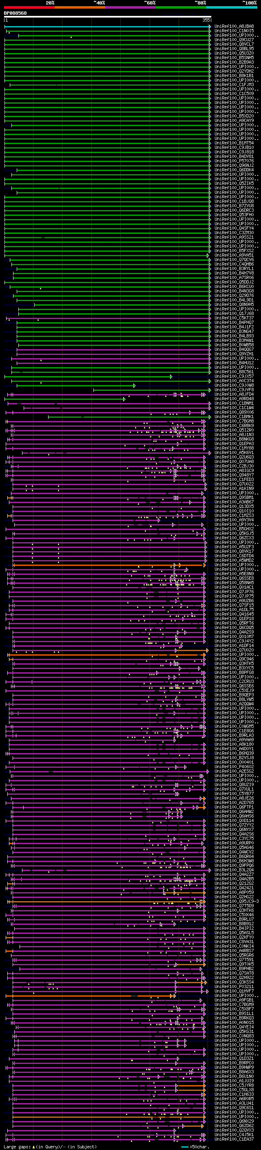
Task: Select the UniRef100_A9RD48 label
Action: (x=234, y=399)
